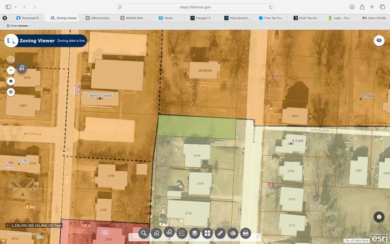Toggle the coordinates widget icon
The height and width of the screenshot is (244, 390).
point(8,225)
